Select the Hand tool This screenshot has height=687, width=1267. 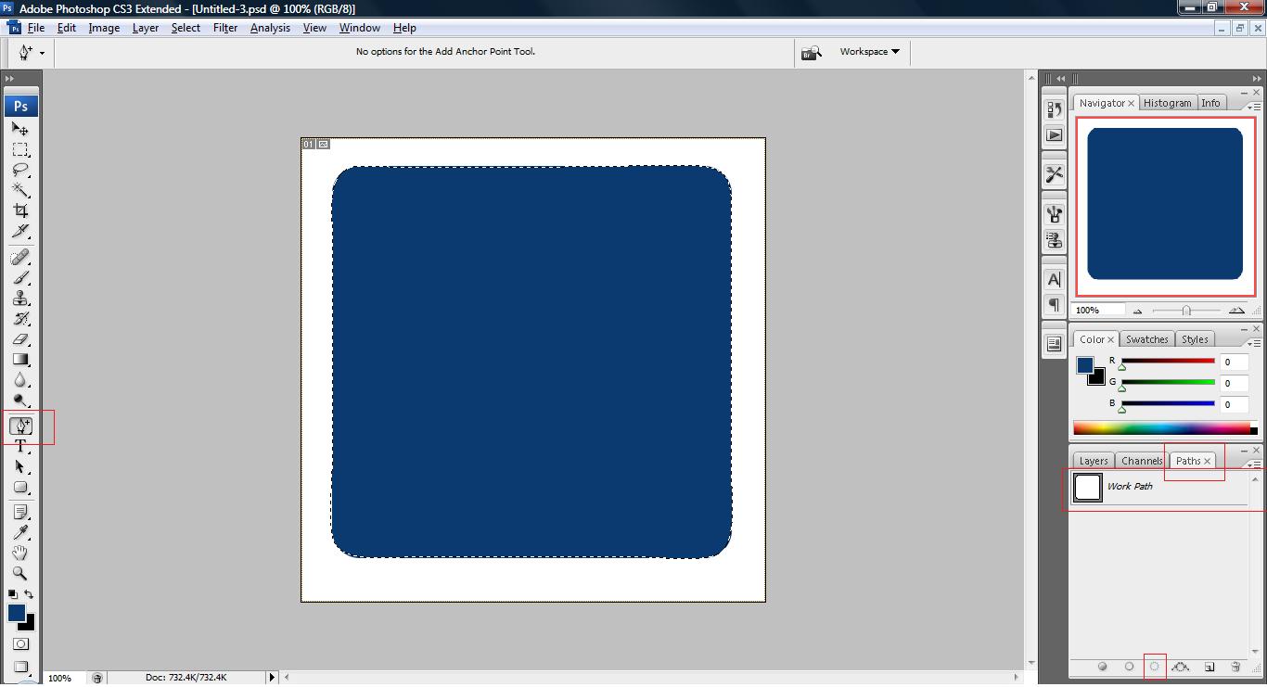coord(20,553)
